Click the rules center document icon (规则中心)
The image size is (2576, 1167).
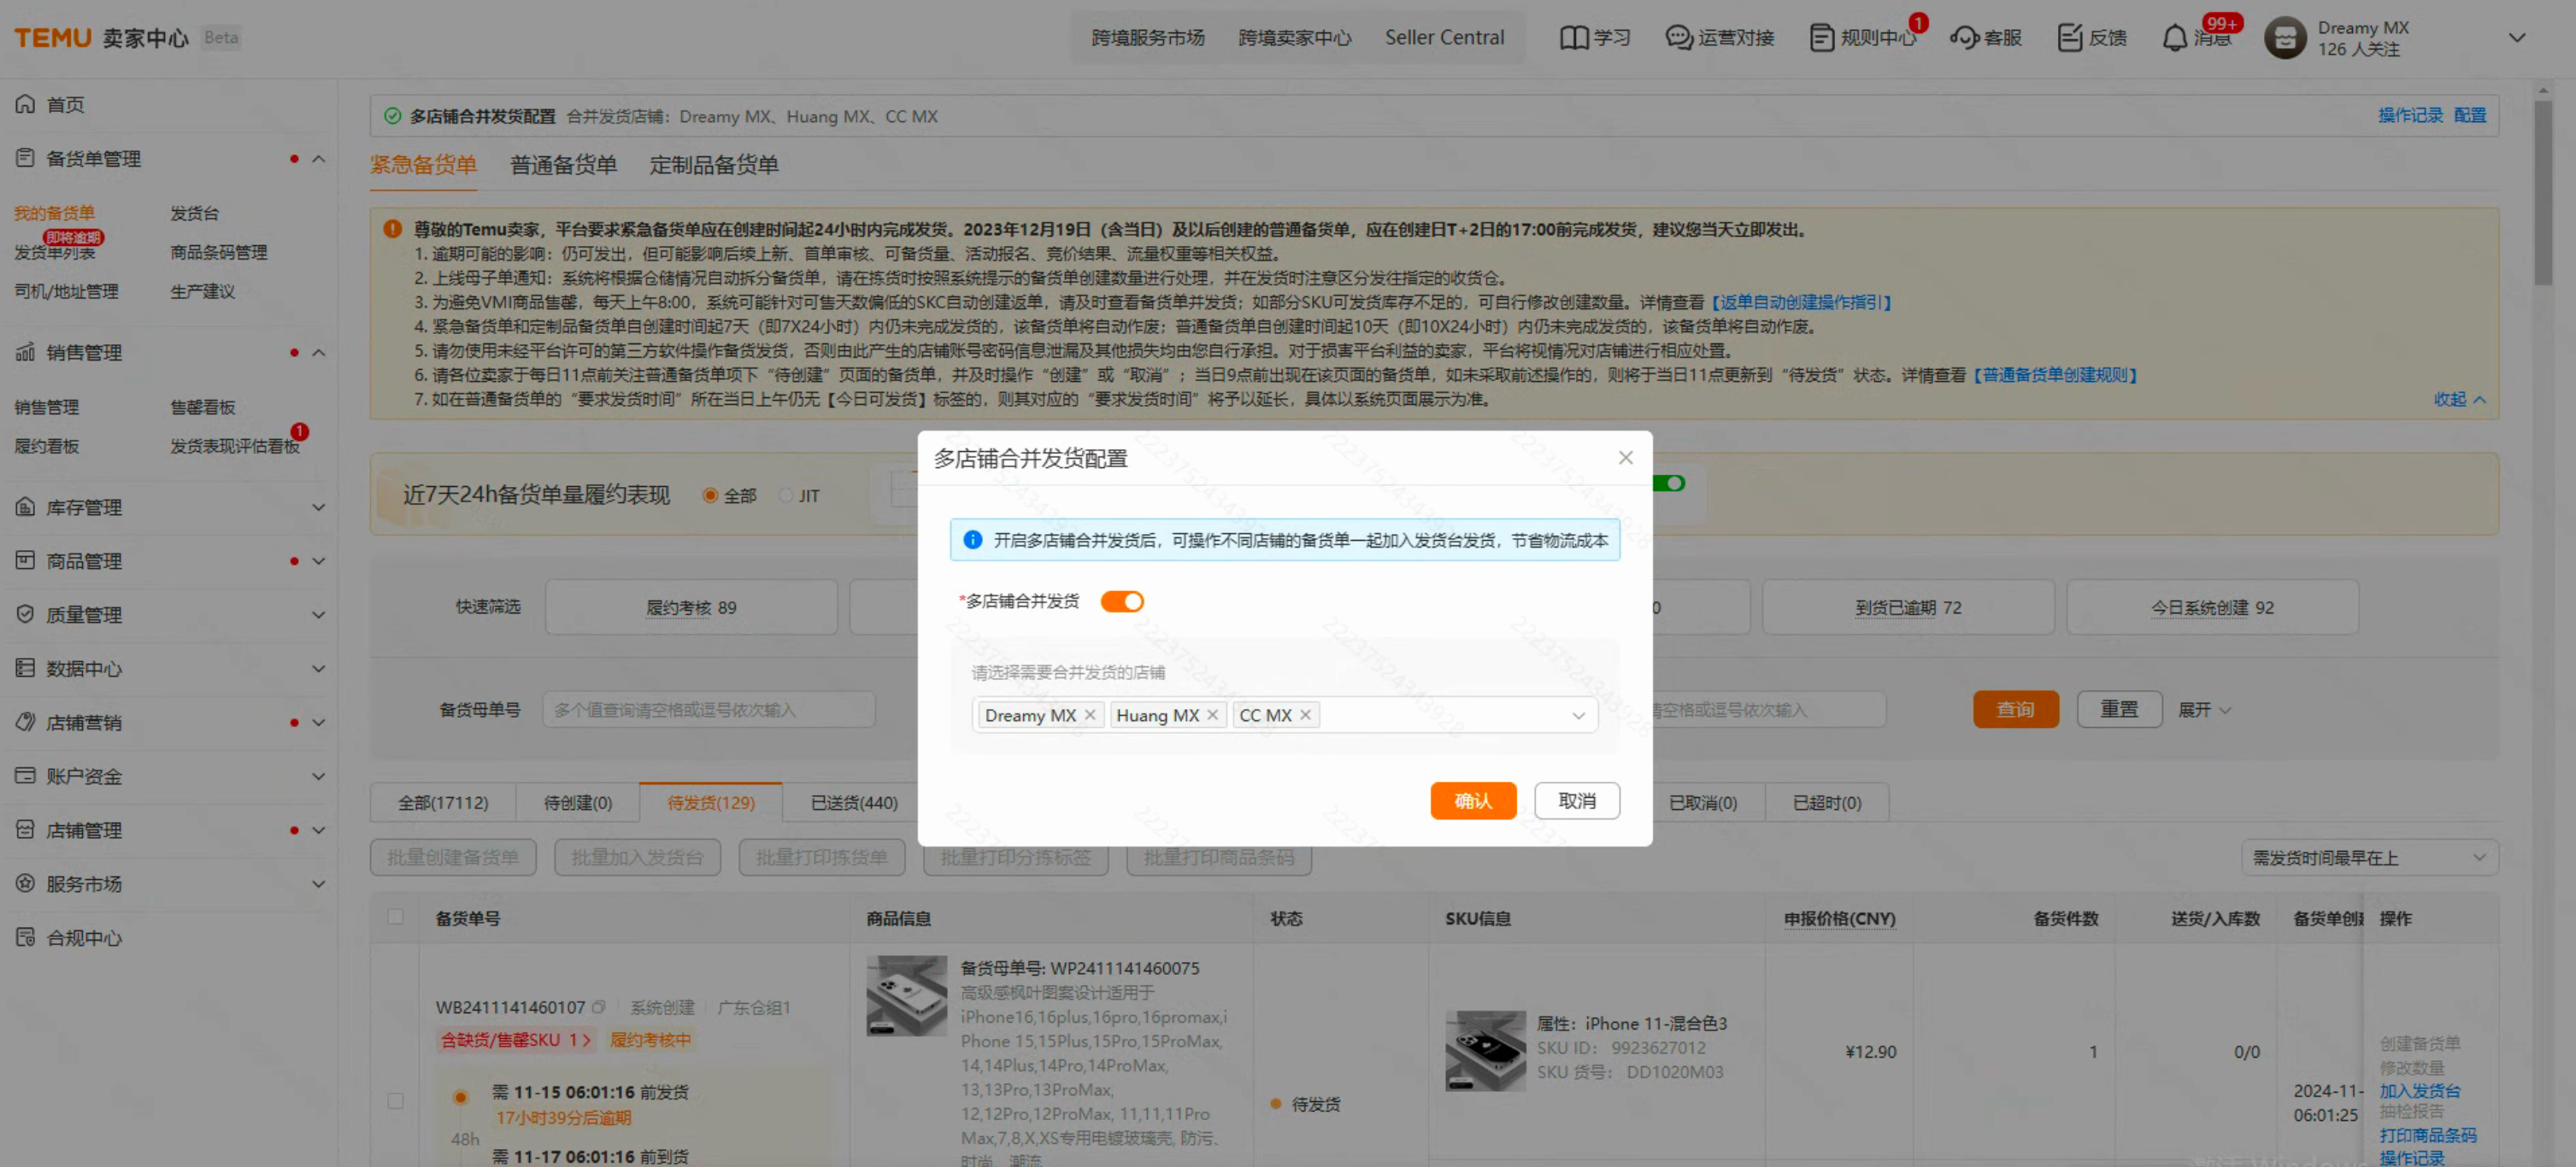tap(1822, 38)
